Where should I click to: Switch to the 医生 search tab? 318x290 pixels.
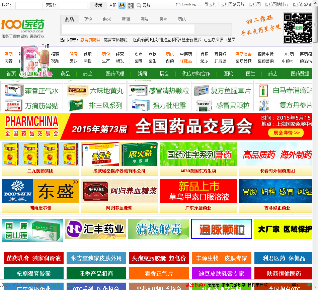pos(163,19)
